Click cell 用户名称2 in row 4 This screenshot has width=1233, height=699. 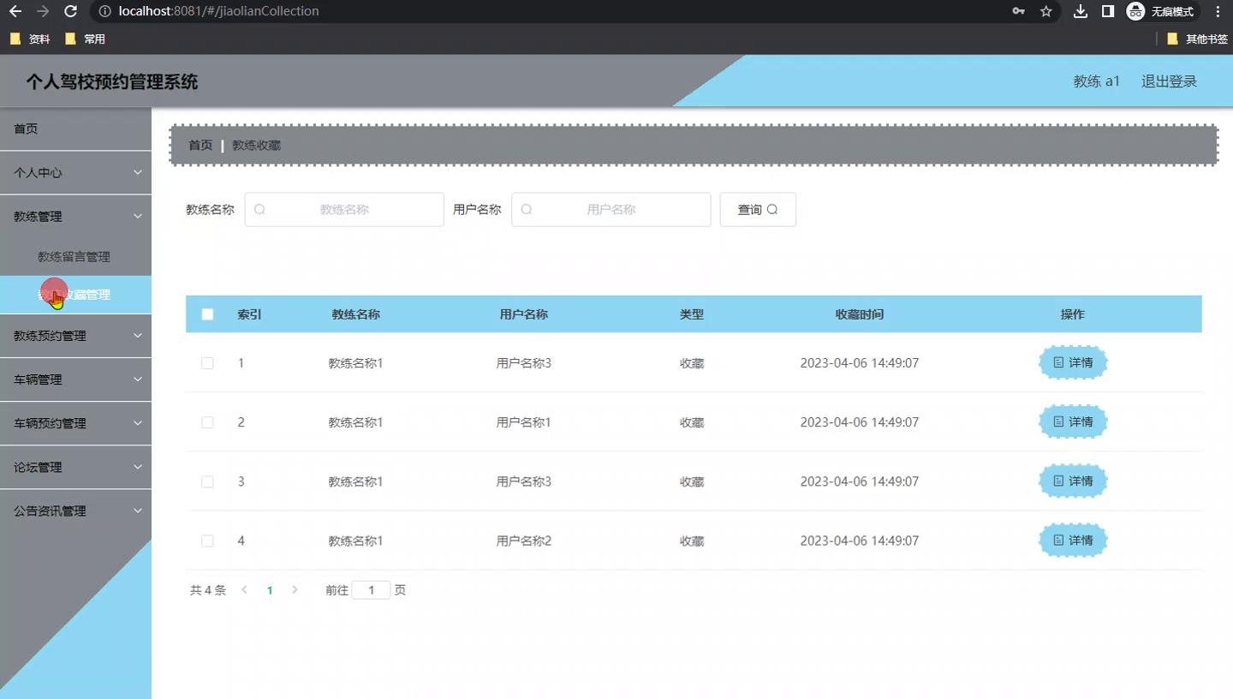524,541
